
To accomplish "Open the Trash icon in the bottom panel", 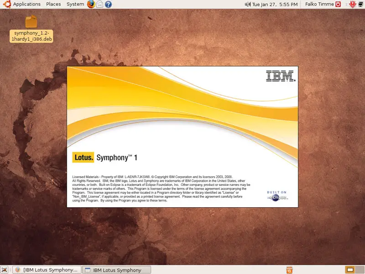I will (289, 270).
